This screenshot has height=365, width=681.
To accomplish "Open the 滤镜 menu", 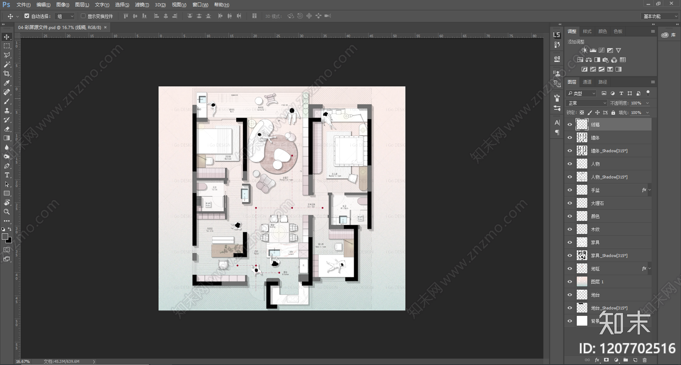I will click(142, 5).
